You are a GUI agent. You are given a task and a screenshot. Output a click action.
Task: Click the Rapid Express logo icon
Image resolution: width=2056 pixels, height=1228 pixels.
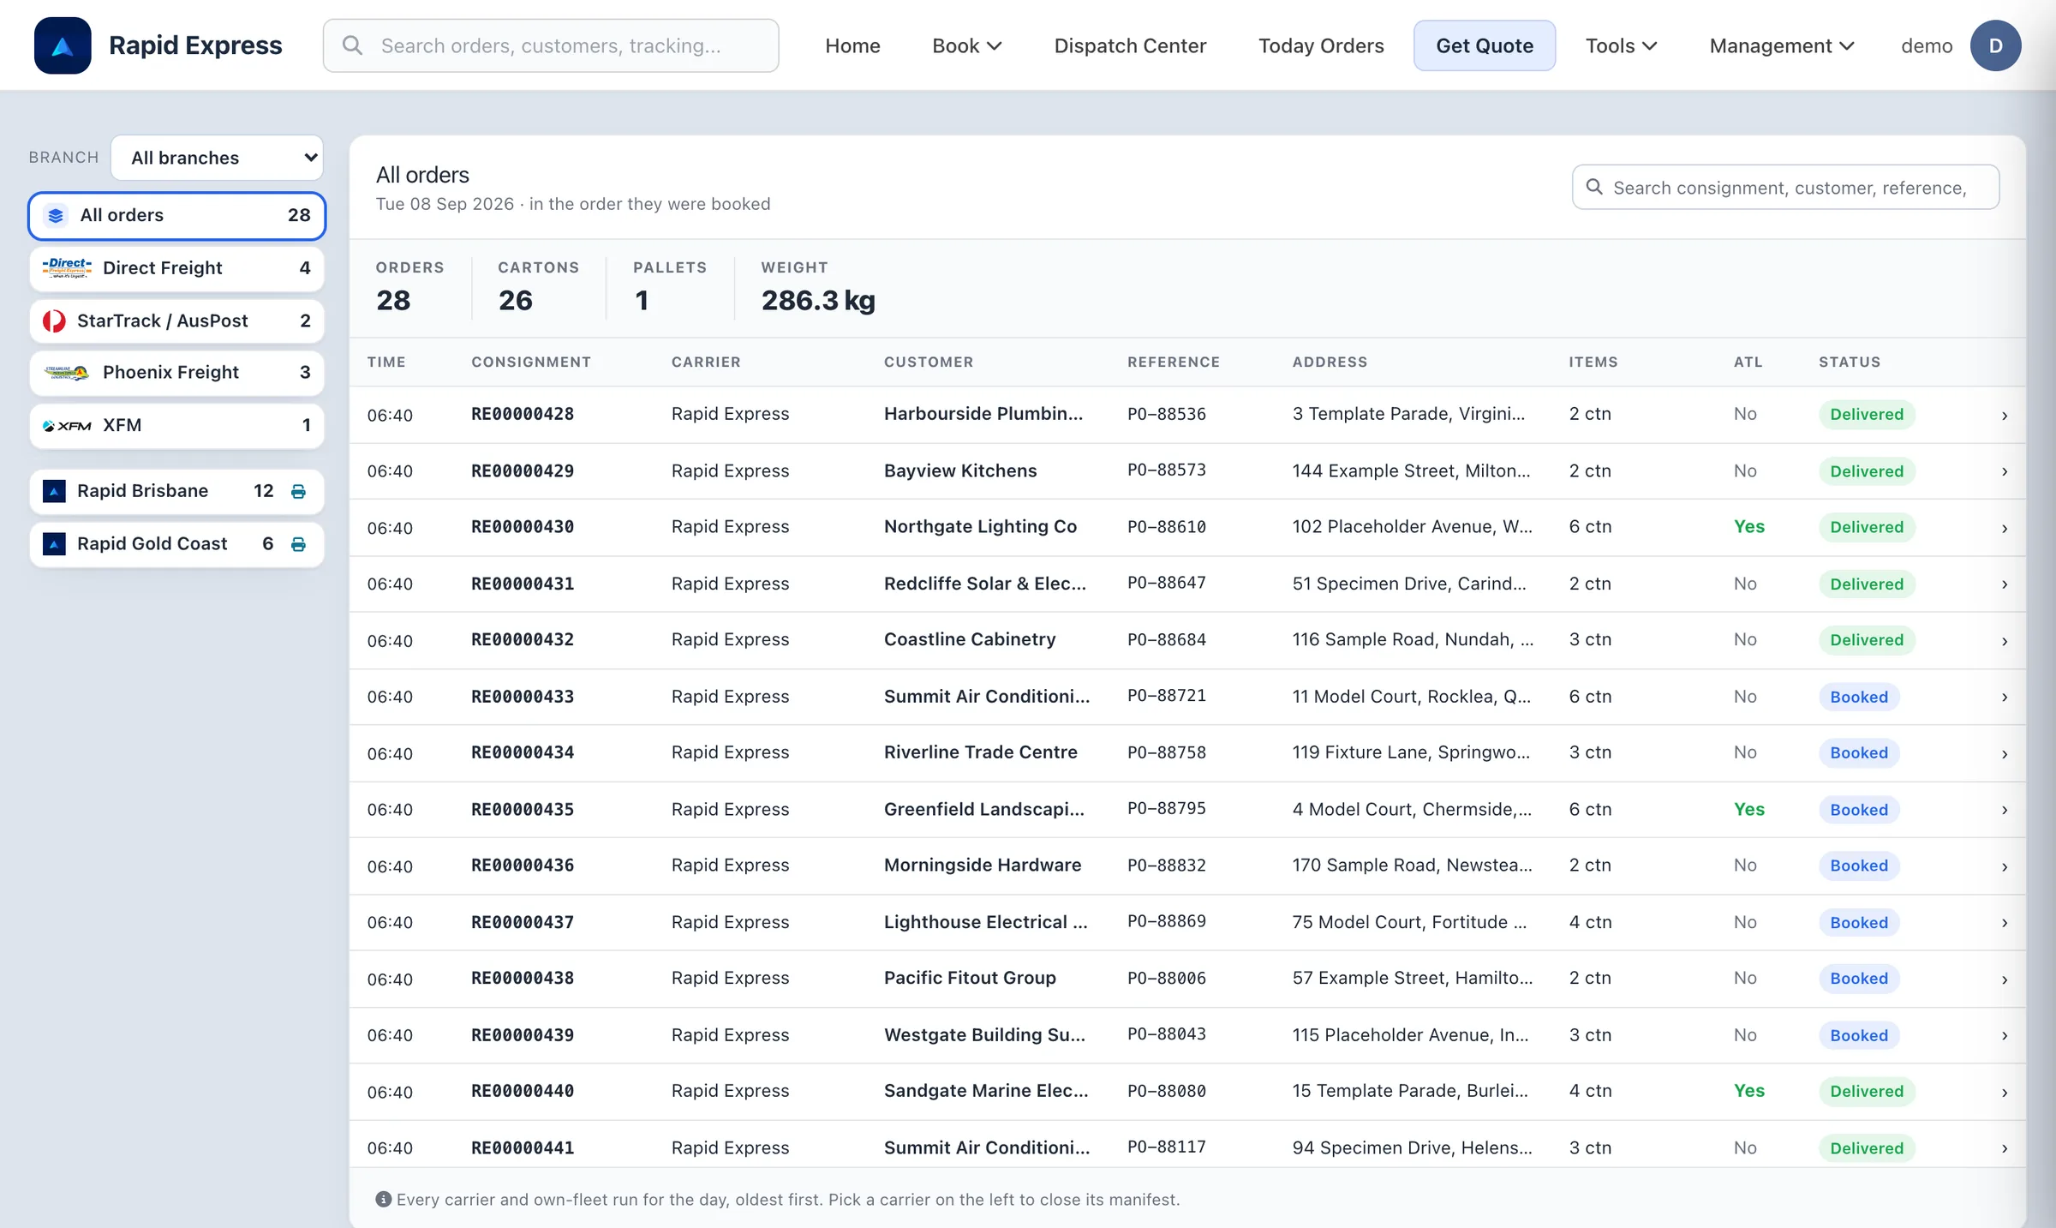click(63, 45)
